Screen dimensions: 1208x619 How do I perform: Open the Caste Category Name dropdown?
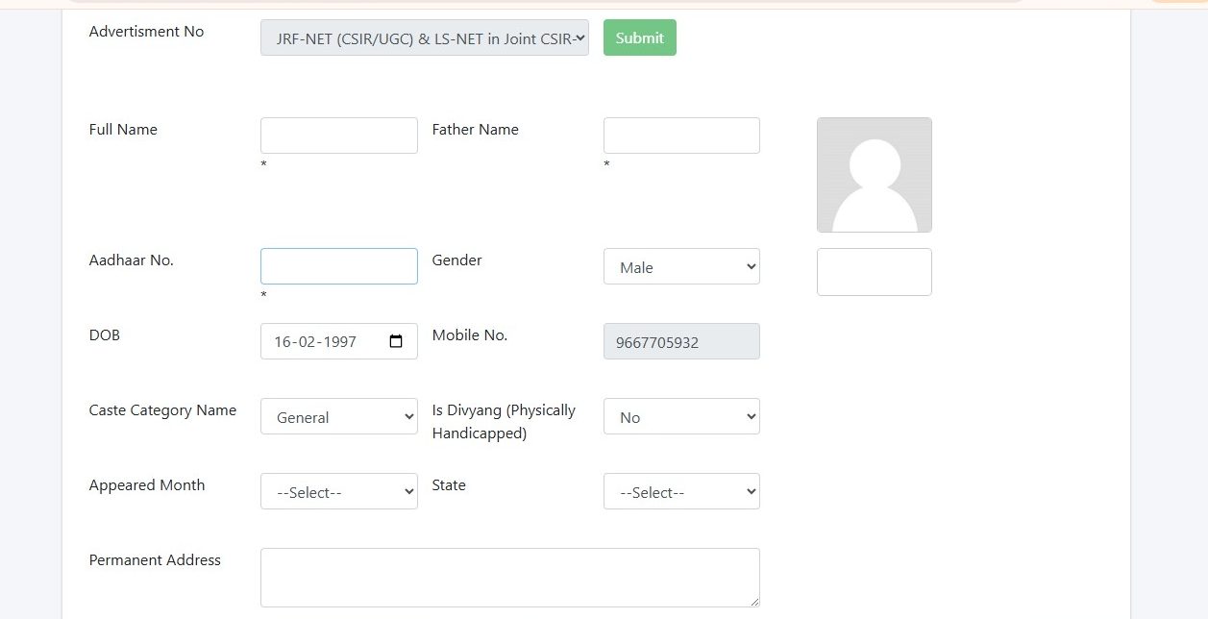click(x=338, y=417)
